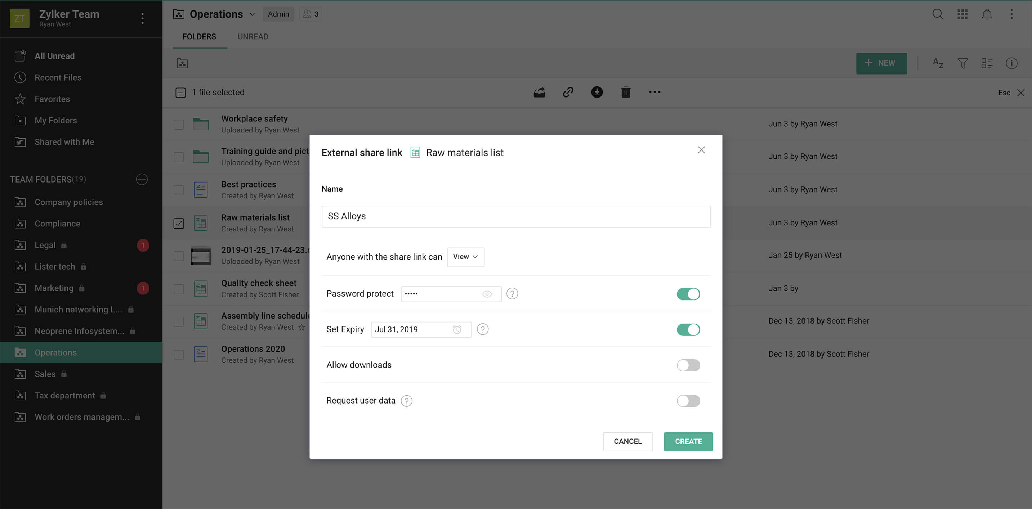Viewport: 1032px width, 509px height.
Task: Open the expiry date picker clock icon
Action: pos(457,330)
